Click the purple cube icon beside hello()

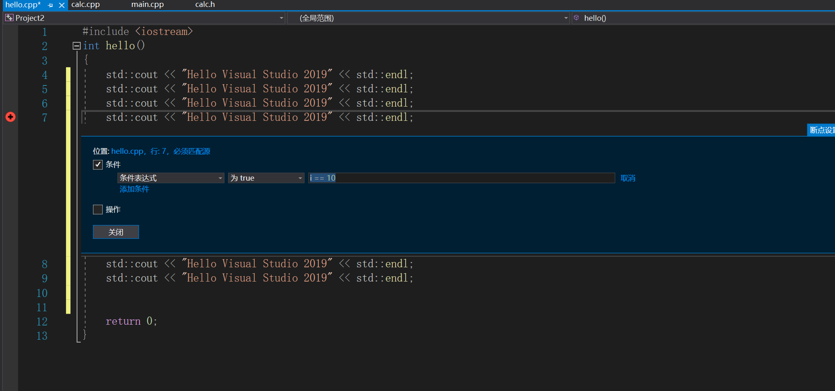[x=577, y=17]
